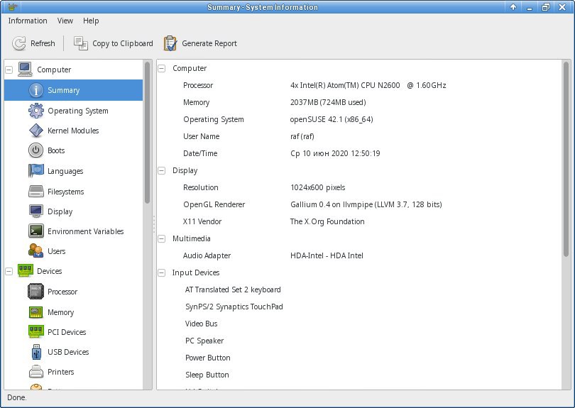Viewport: 575px width, 408px height.
Task: Select the Video Bus row
Action: tap(359, 324)
